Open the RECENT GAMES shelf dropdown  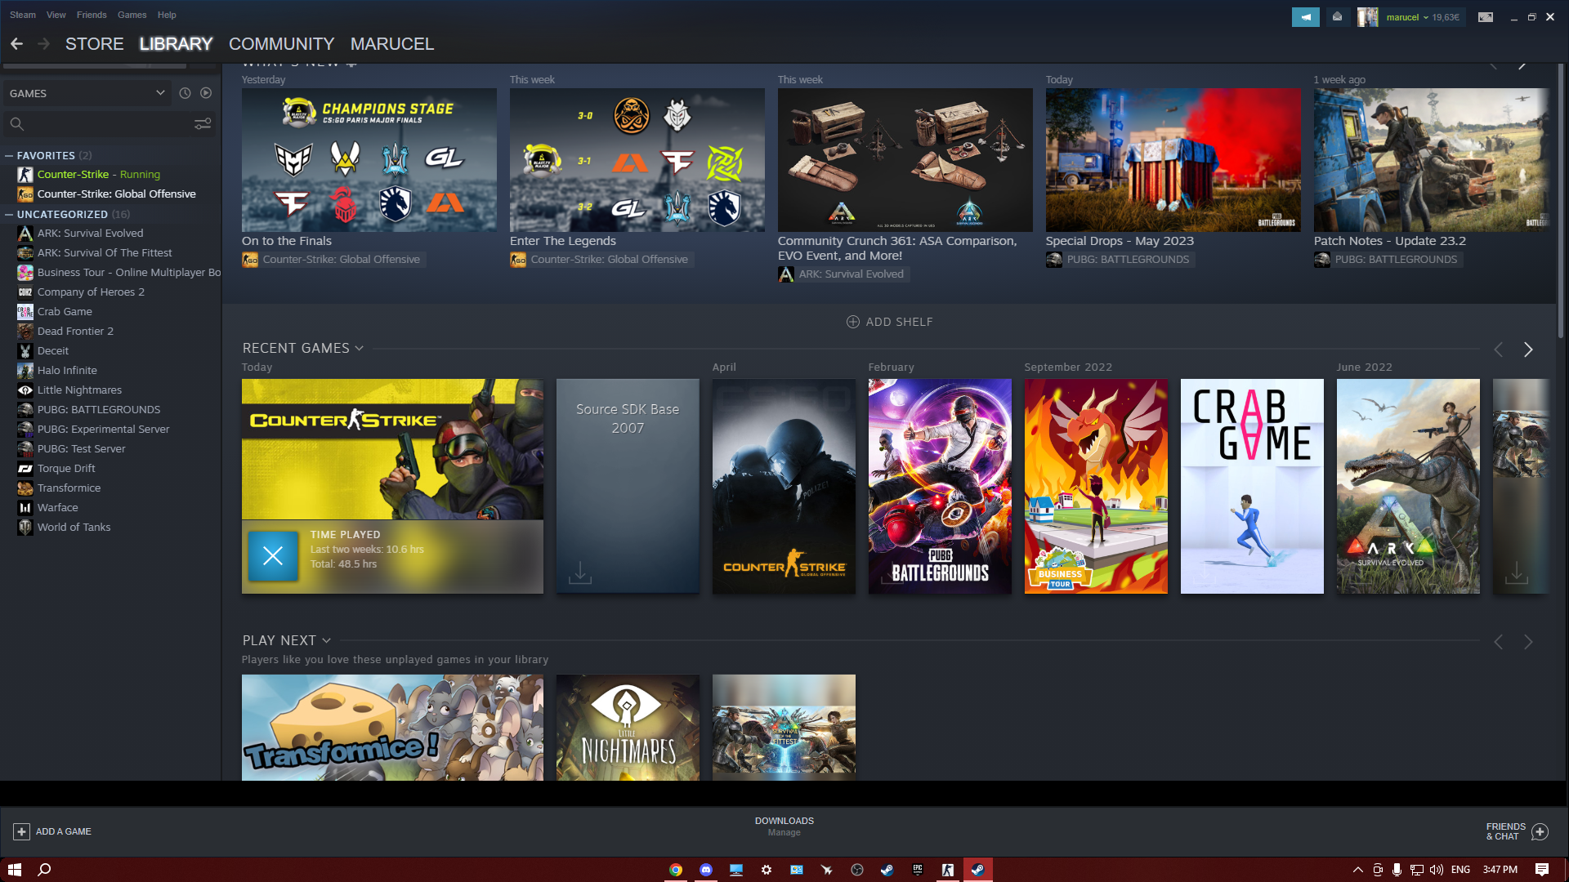(359, 349)
